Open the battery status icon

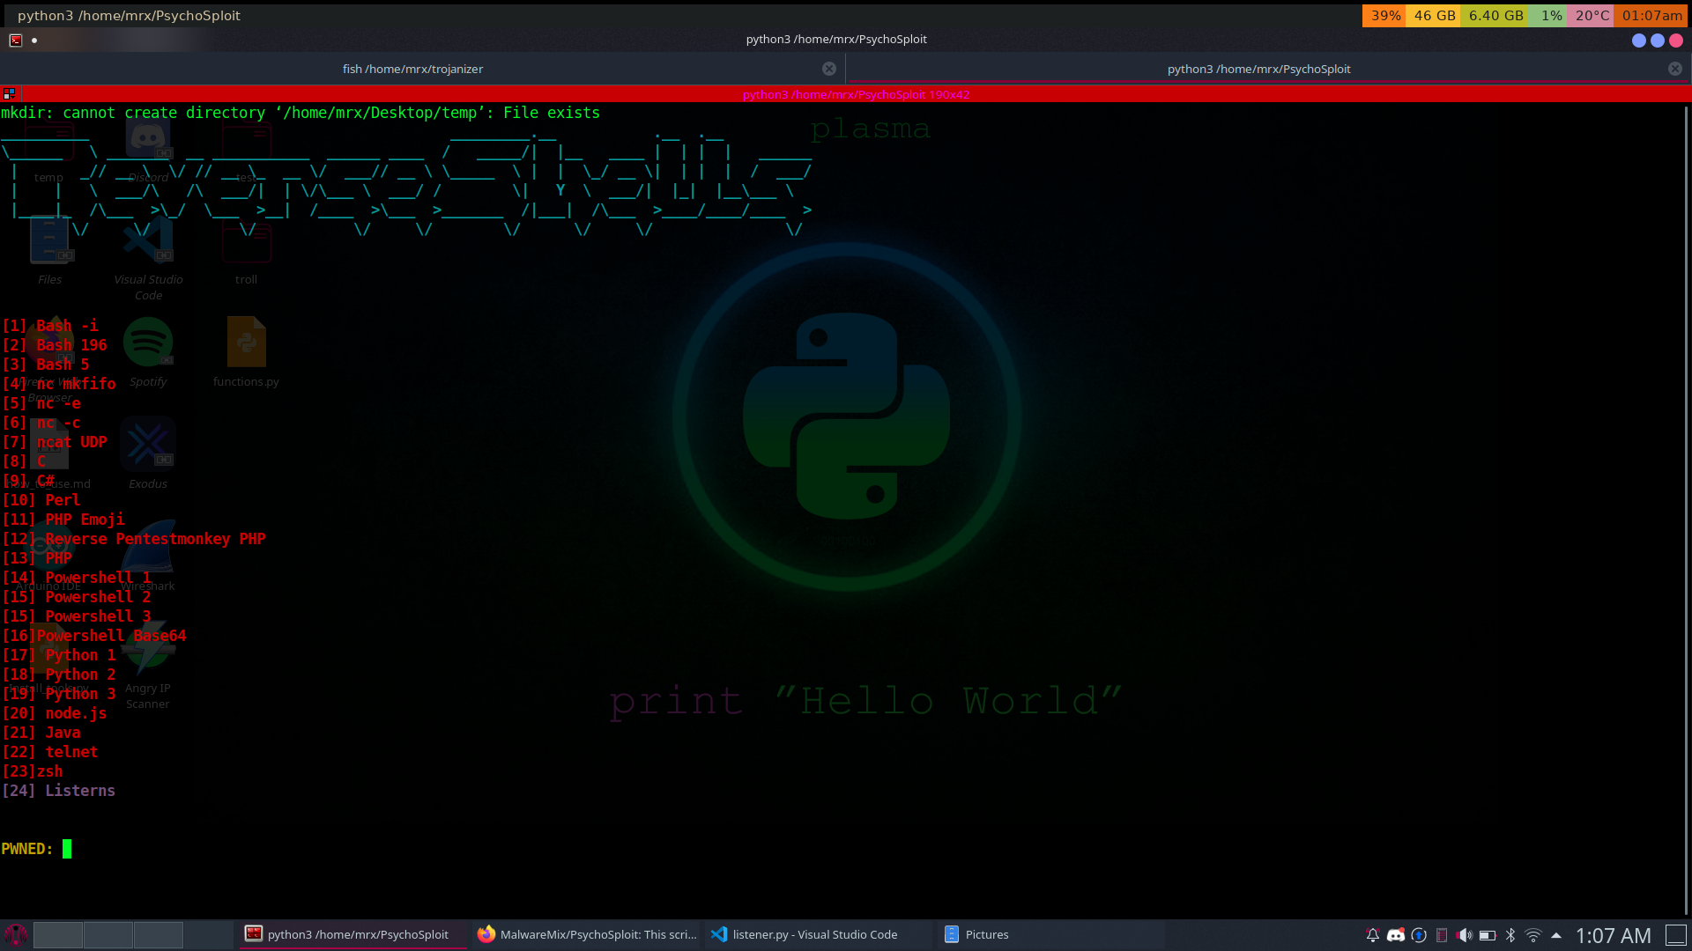coord(1487,935)
